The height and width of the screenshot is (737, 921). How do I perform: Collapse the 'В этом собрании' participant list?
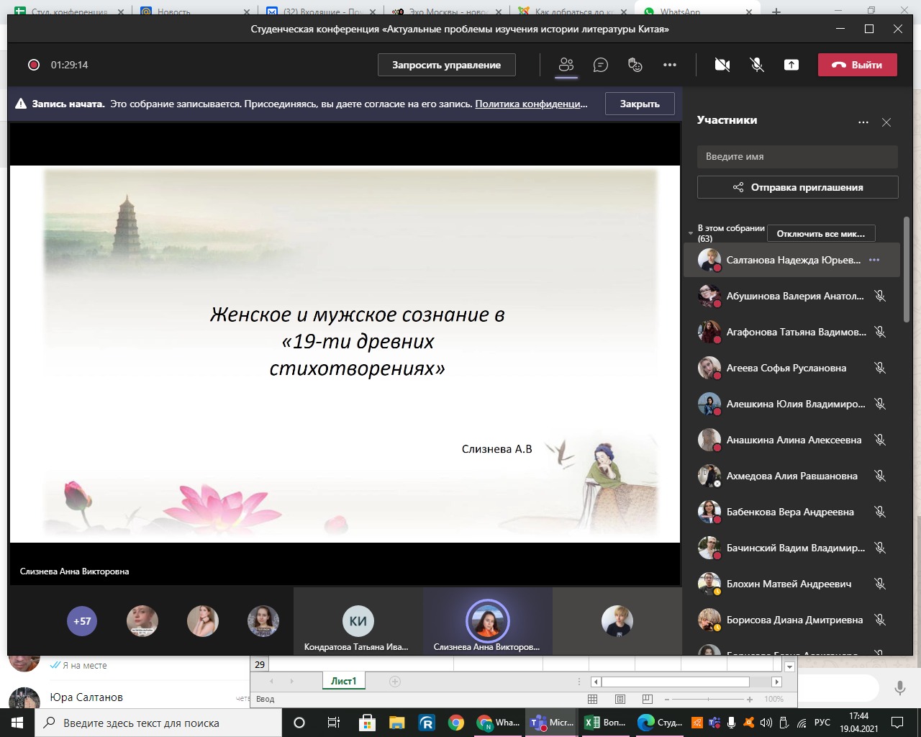click(x=691, y=233)
